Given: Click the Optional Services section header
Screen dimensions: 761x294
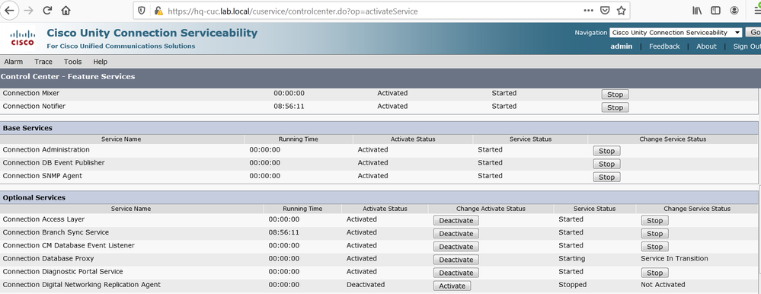Looking at the screenshot, I should point(34,197).
